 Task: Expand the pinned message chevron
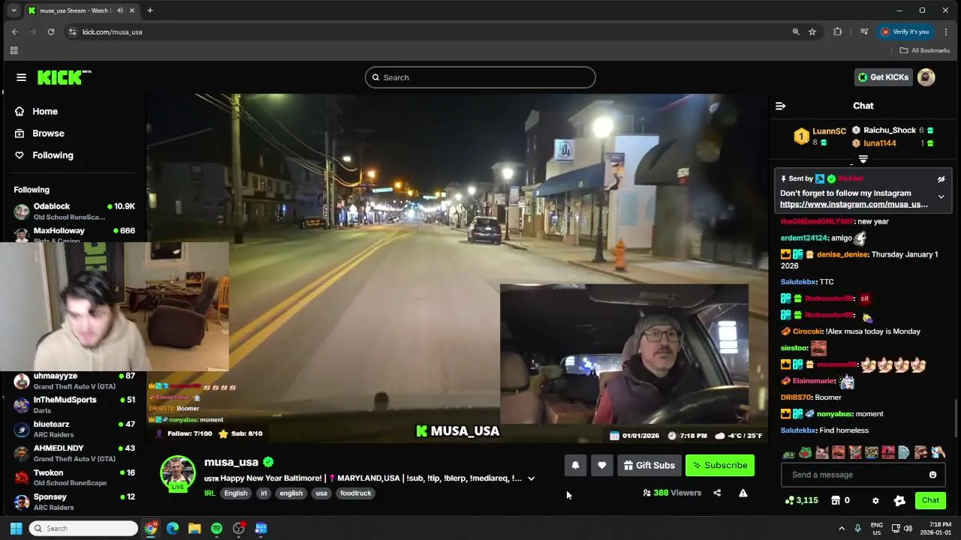pyautogui.click(x=941, y=197)
